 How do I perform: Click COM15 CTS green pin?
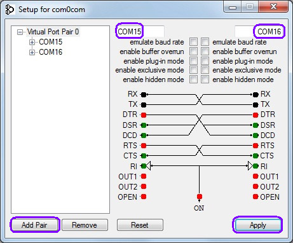click(x=144, y=156)
